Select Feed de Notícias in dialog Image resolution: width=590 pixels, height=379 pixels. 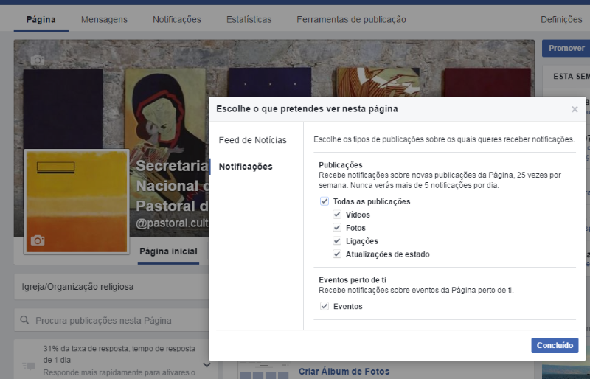tap(252, 140)
